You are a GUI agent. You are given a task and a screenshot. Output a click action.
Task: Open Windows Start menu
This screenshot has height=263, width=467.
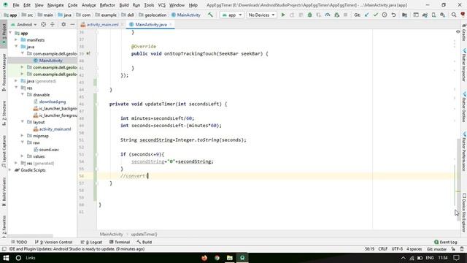coord(6,258)
